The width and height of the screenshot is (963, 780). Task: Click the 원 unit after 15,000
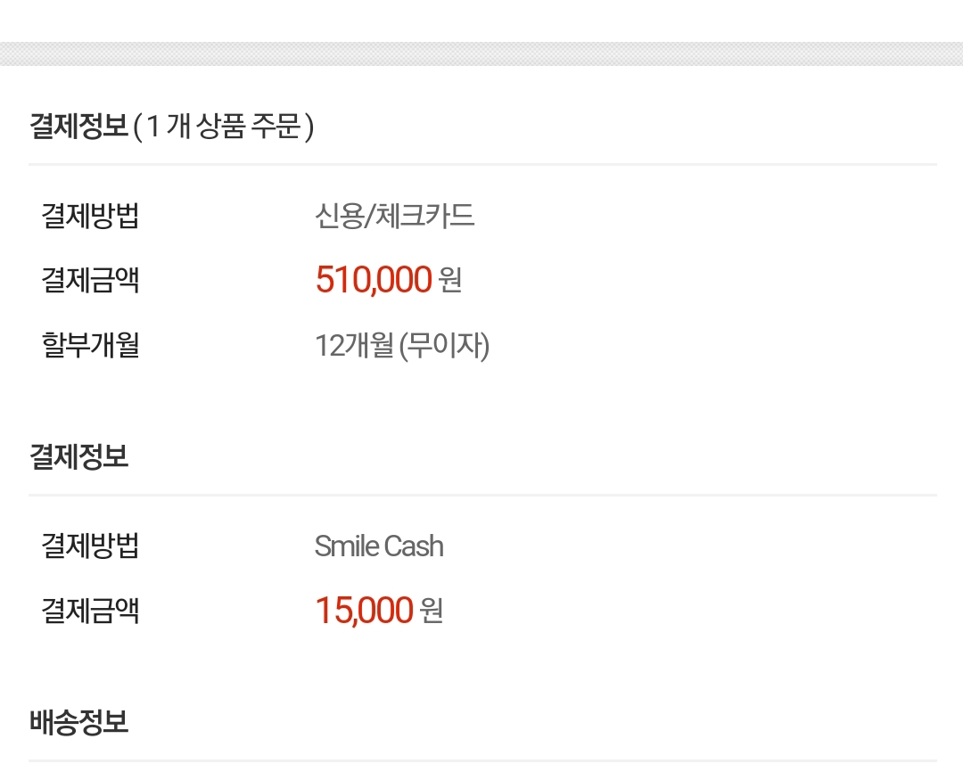(432, 611)
